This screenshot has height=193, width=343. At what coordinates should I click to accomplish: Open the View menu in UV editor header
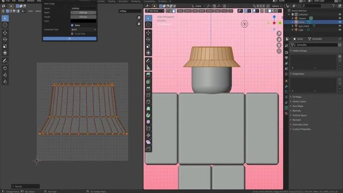(x=31, y=11)
